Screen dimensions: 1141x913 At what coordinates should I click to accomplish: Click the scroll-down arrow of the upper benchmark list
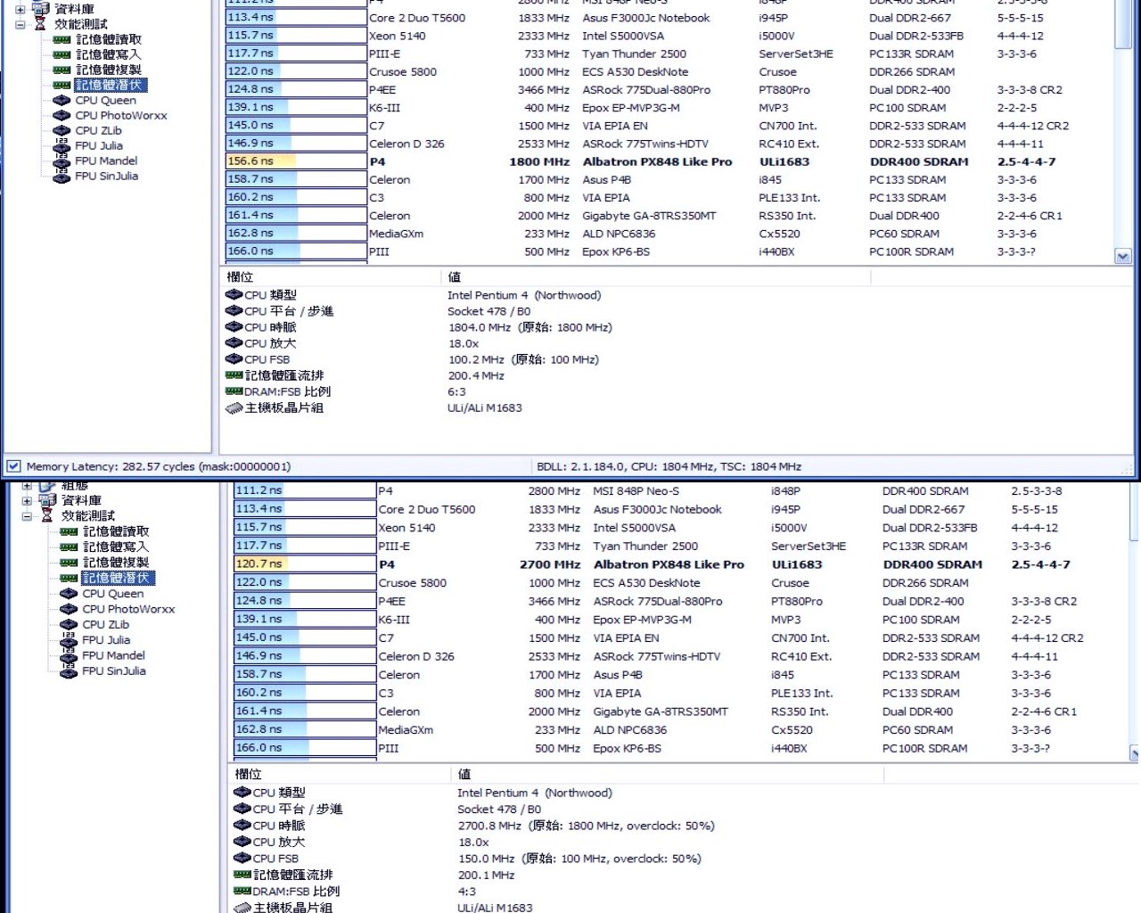coord(1122,256)
